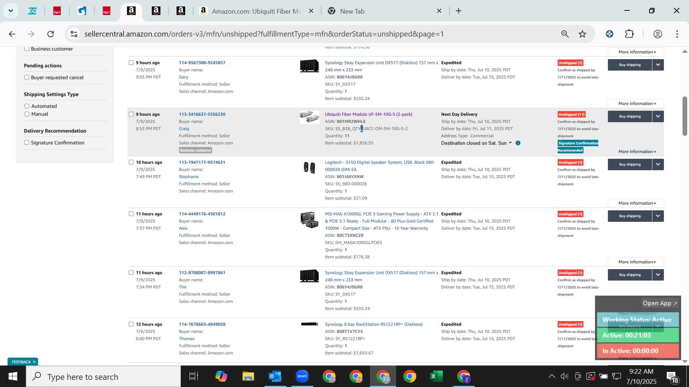
Task: Select order 113-3416637-5556230 checkbox
Action: tap(131, 114)
